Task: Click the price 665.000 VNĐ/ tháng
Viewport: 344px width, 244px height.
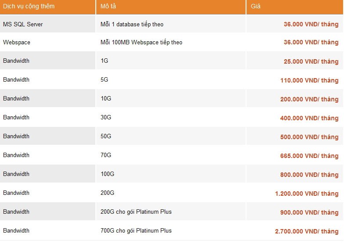Action: [309, 156]
